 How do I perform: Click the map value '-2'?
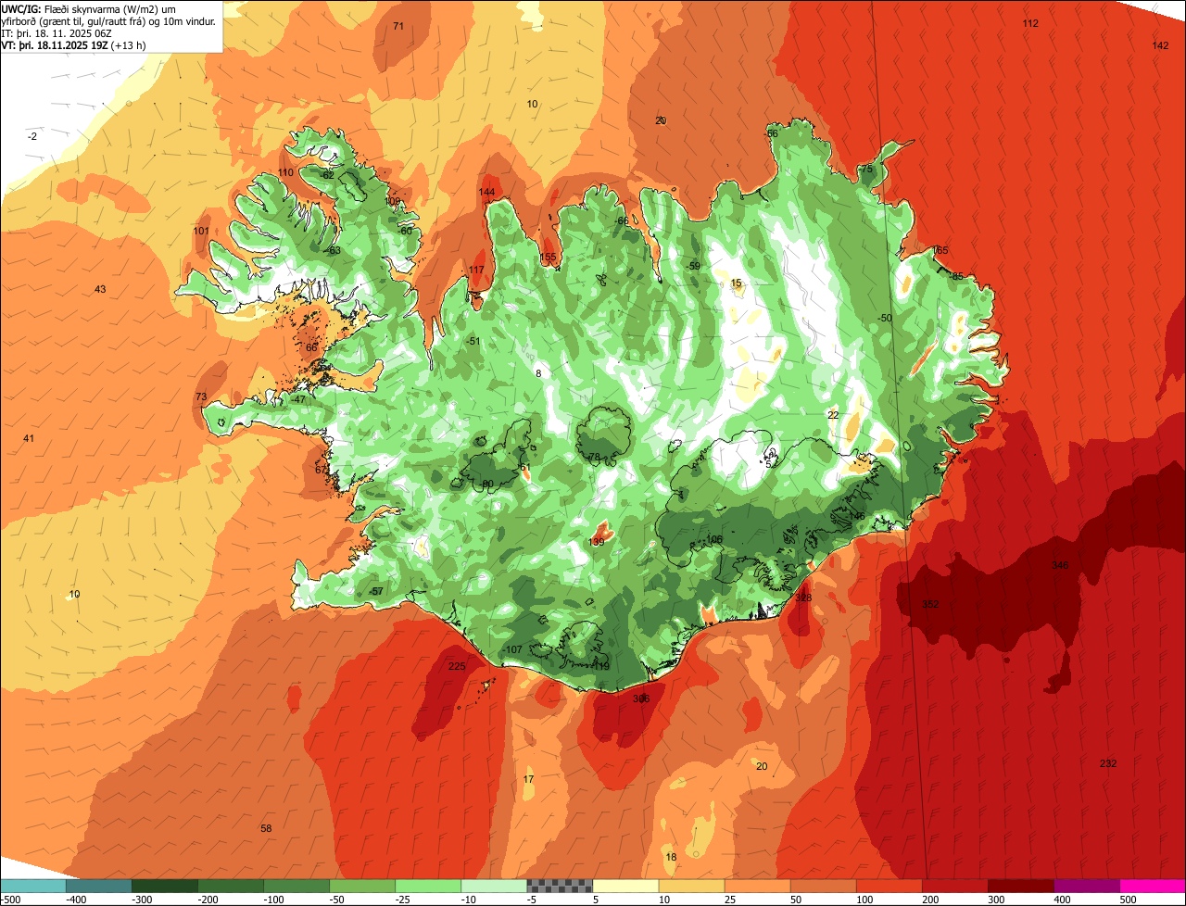tap(32, 136)
